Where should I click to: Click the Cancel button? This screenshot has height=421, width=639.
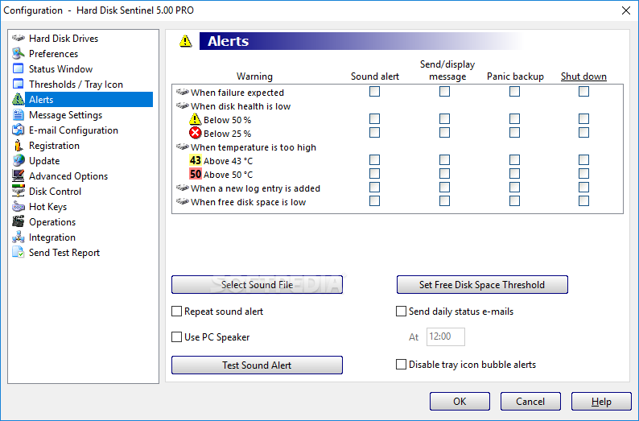[530, 402]
